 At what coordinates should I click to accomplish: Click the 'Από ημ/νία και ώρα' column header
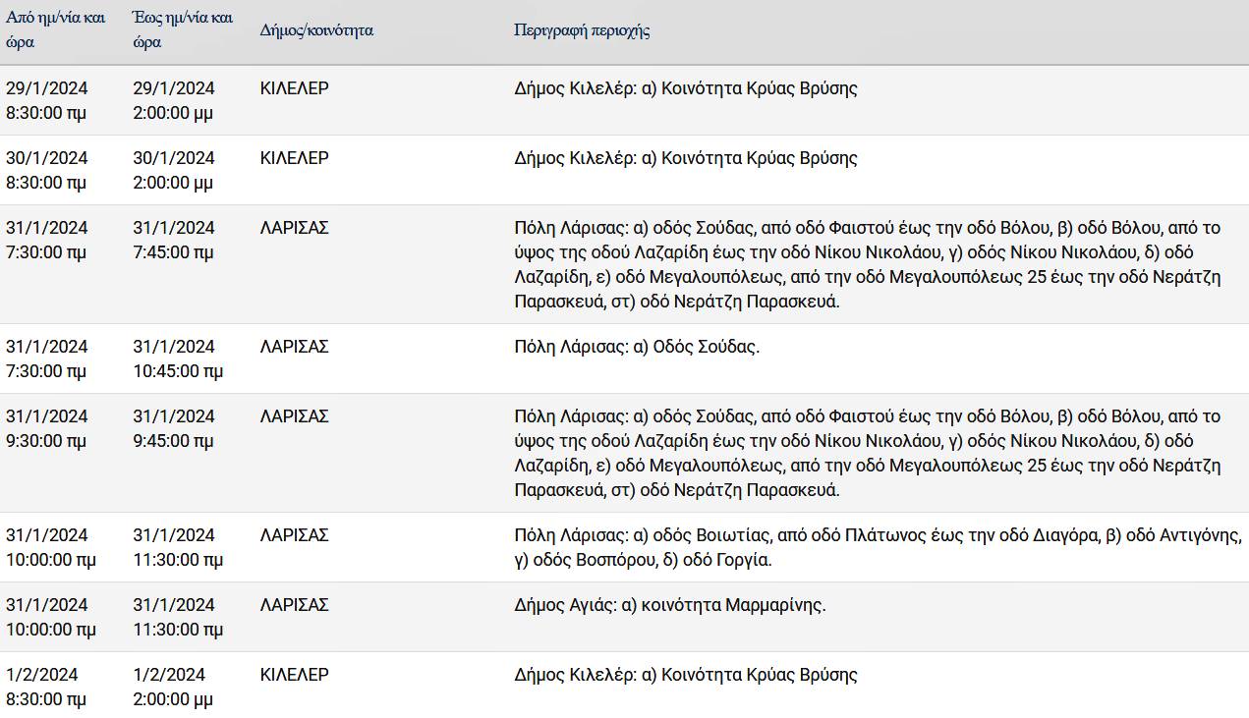coord(56,30)
